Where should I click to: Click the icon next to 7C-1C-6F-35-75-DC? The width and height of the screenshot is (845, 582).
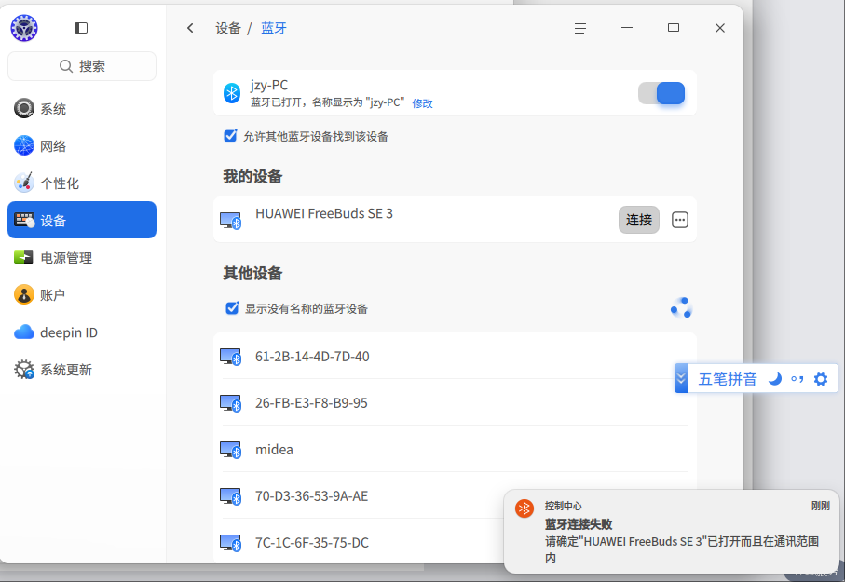231,543
